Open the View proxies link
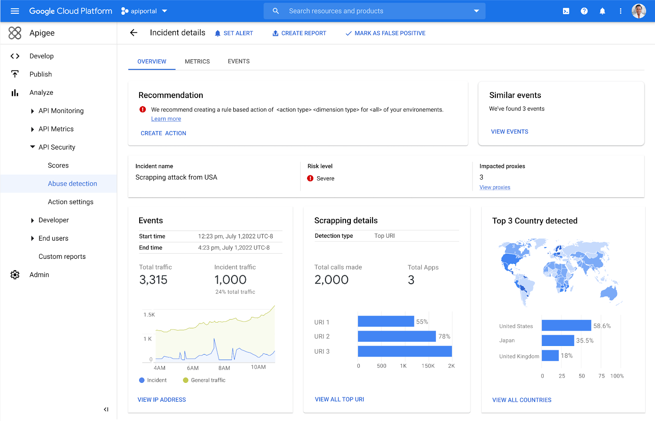Image resolution: width=655 pixels, height=421 pixels. click(x=495, y=187)
